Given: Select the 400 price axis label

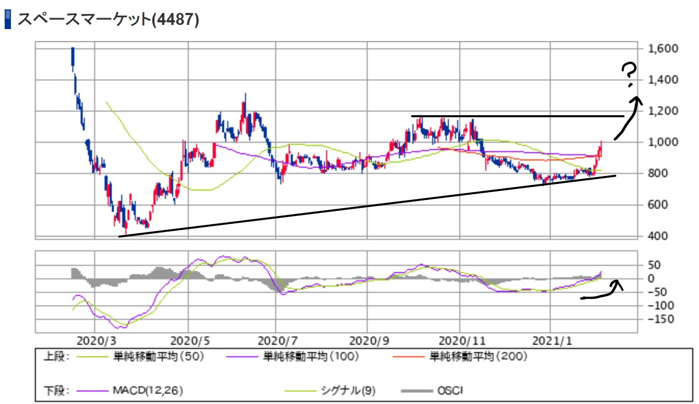Looking at the screenshot, I should pyautogui.click(x=656, y=236).
